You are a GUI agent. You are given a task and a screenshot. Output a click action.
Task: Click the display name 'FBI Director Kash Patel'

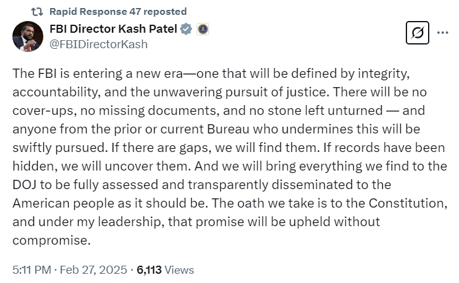(113, 29)
